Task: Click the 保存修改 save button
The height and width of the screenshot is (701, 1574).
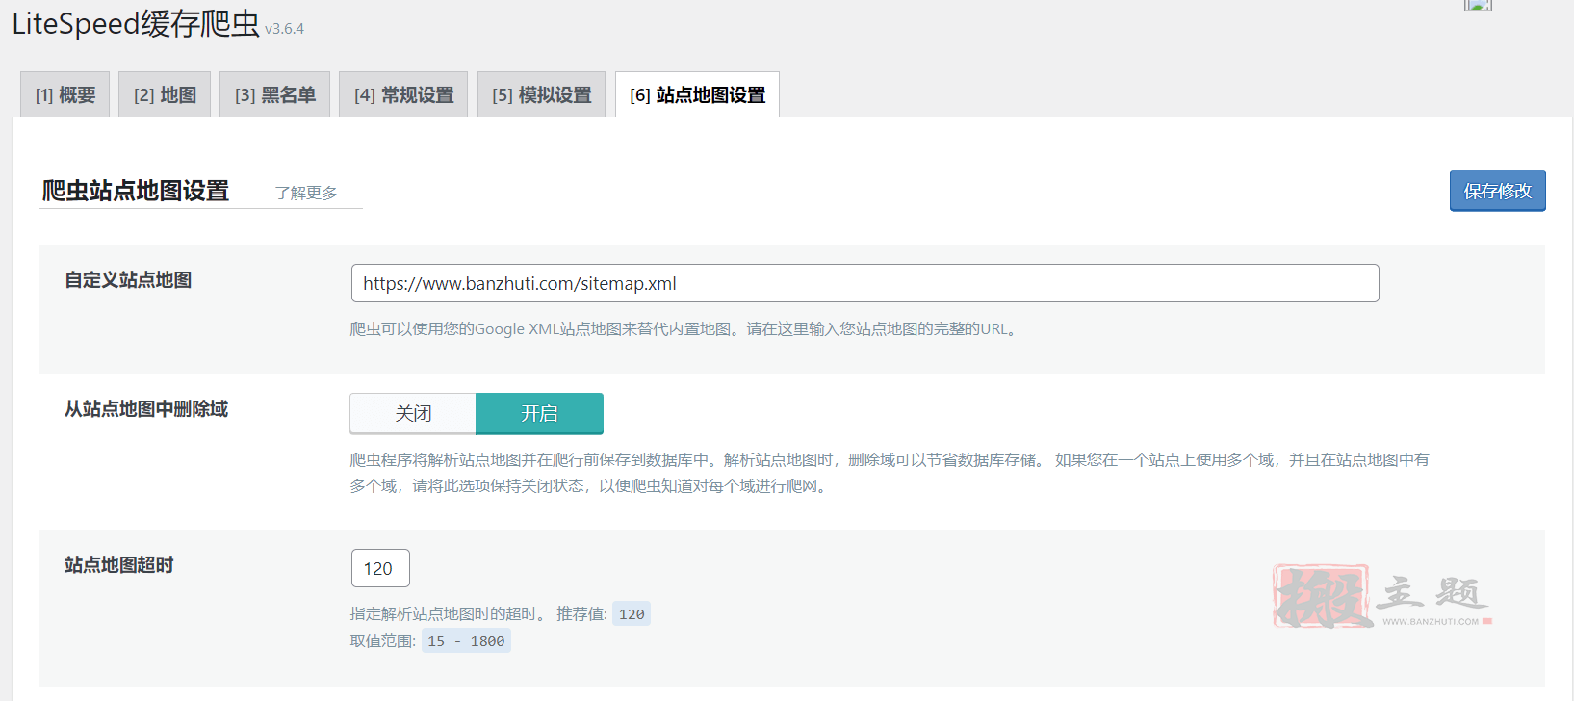Action: point(1497,191)
